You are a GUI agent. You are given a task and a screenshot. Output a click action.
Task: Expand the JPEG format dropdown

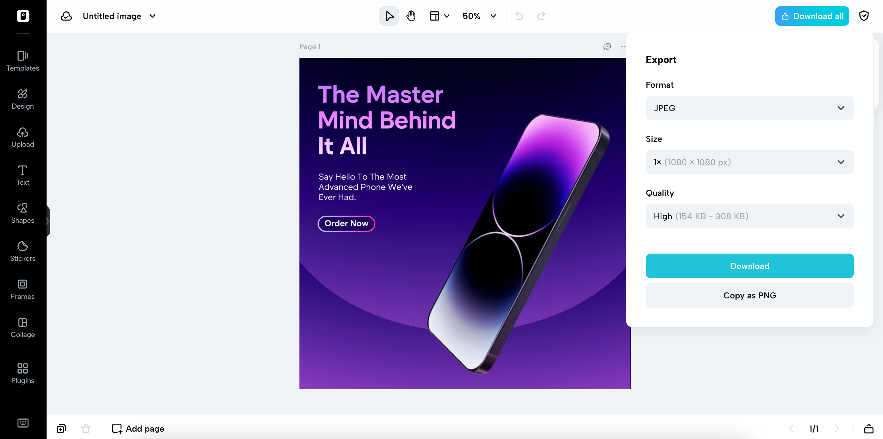coord(749,108)
